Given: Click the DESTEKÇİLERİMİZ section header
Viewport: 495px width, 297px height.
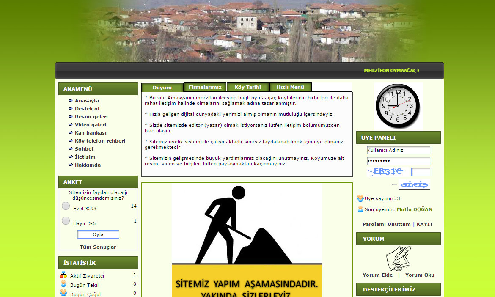Looking at the screenshot, I should (399, 289).
